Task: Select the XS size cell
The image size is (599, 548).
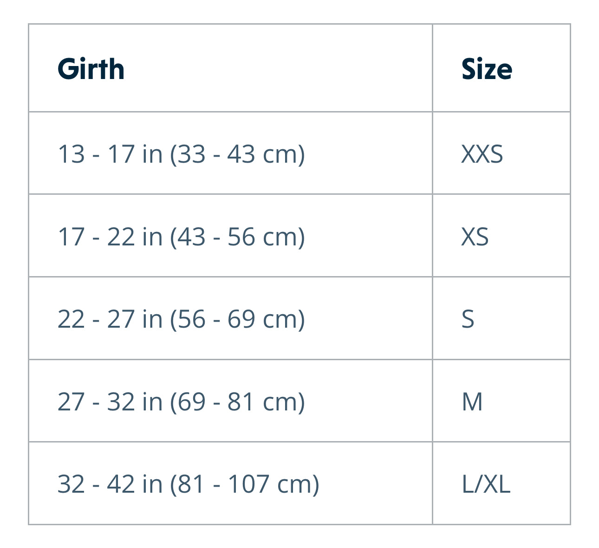Action: 475,237
